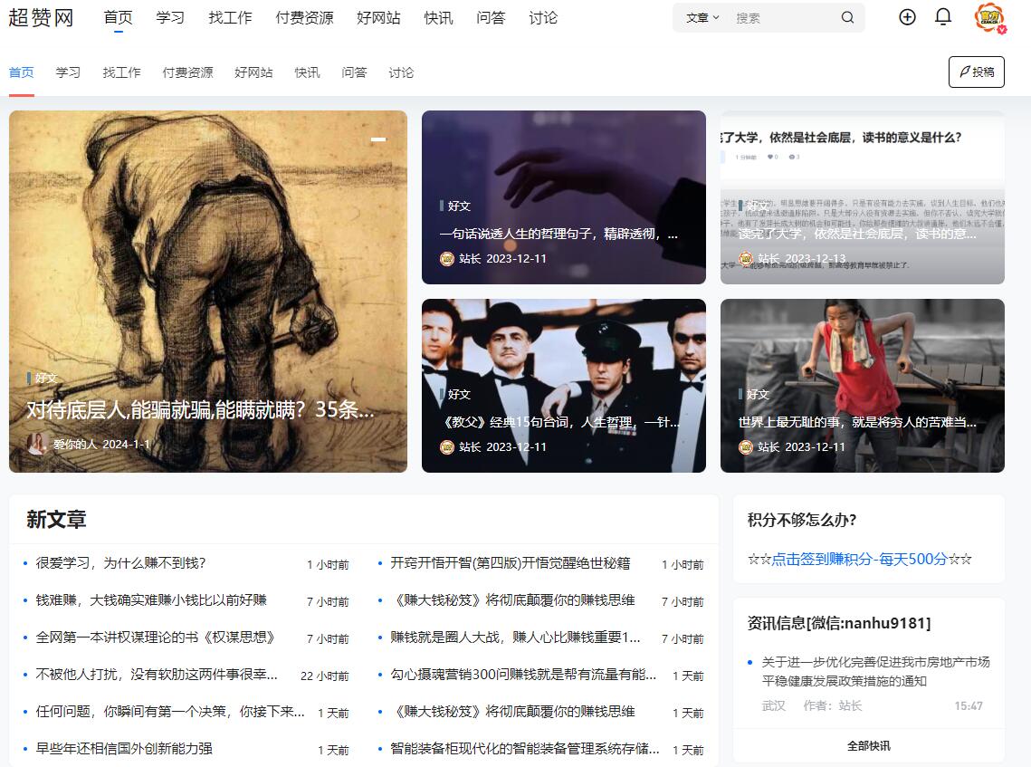Focus the 搜索 input field
The height and width of the screenshot is (767, 1031).
pos(782,18)
